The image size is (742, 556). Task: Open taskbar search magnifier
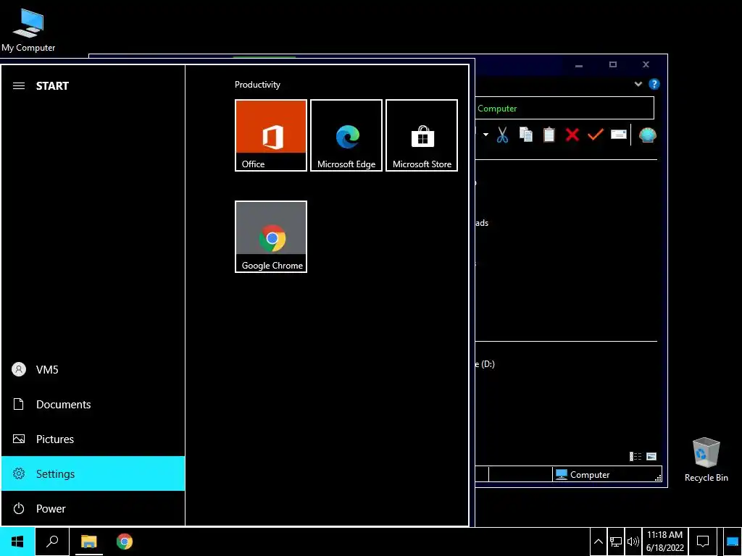point(52,542)
